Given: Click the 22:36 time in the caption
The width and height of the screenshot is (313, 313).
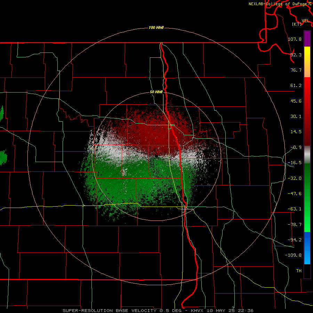Looking at the screenshot, I should coord(247,311).
